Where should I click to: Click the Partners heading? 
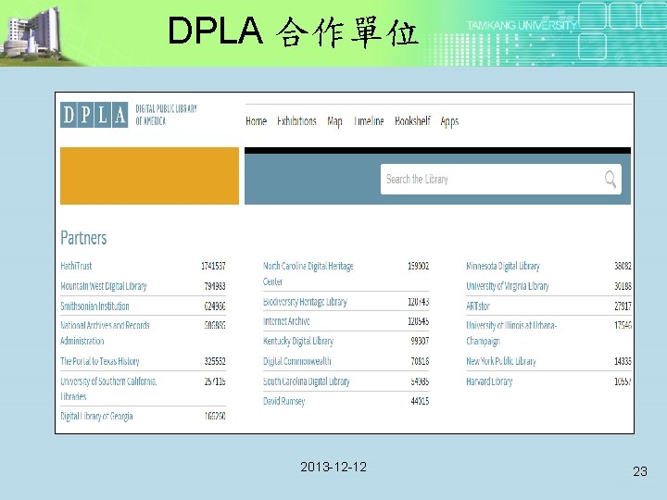tap(83, 238)
